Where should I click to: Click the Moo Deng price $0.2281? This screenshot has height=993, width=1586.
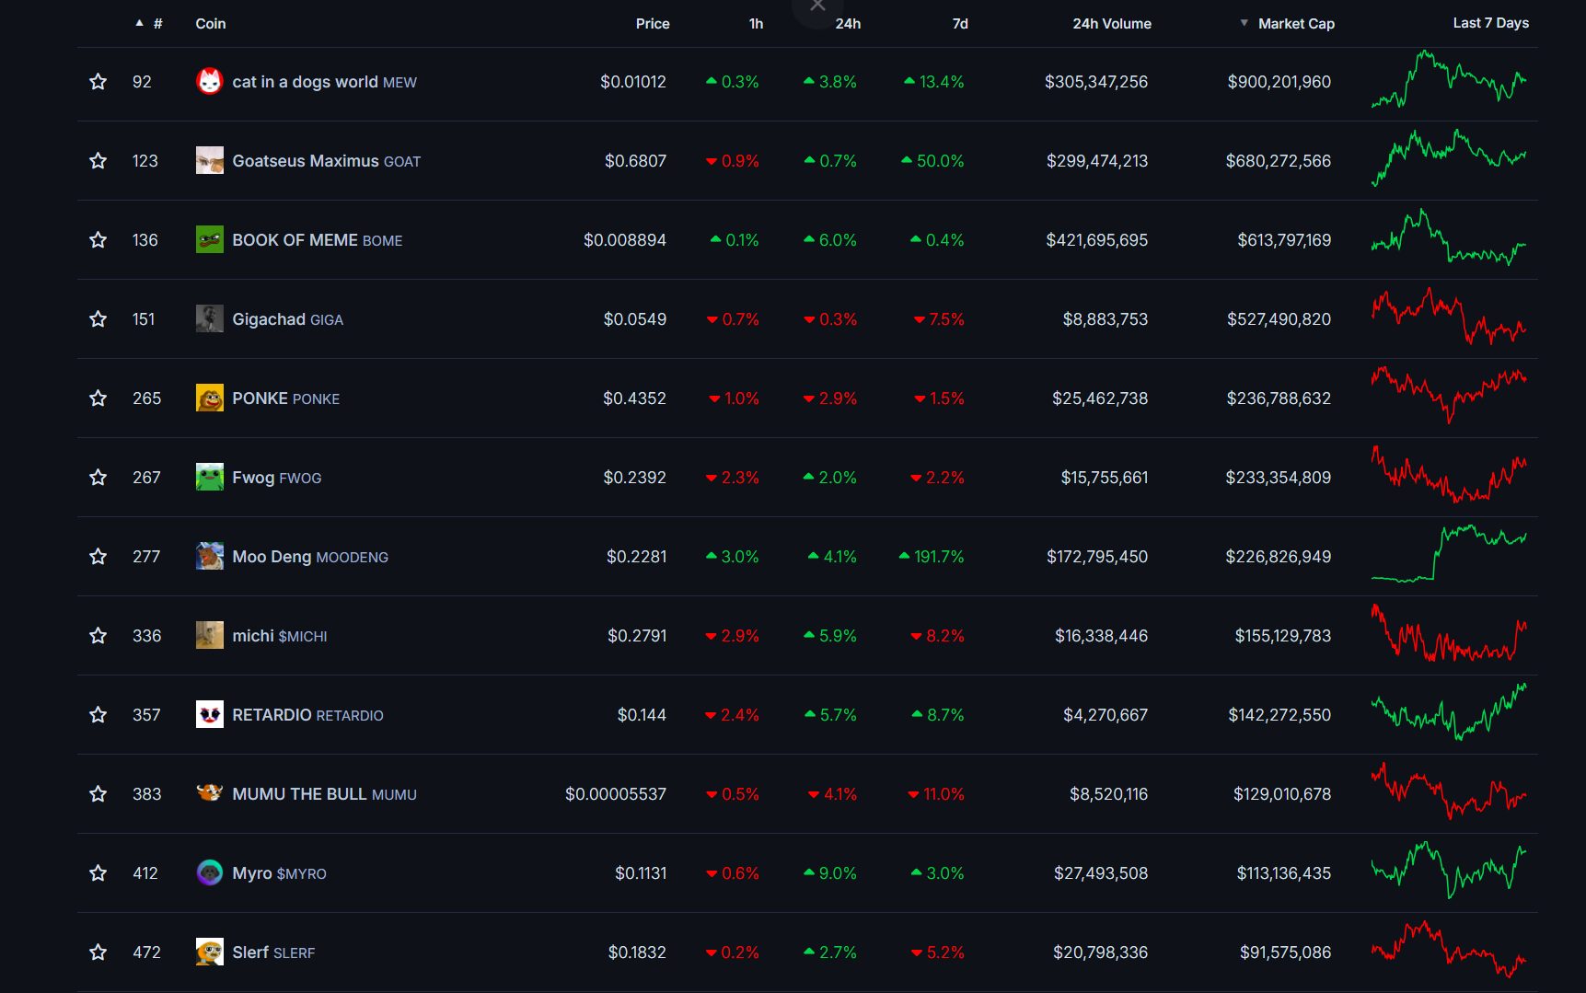point(636,557)
